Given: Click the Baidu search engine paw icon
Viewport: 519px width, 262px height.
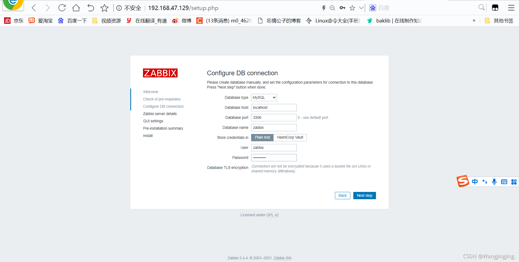Looking at the screenshot, I should [x=373, y=8].
